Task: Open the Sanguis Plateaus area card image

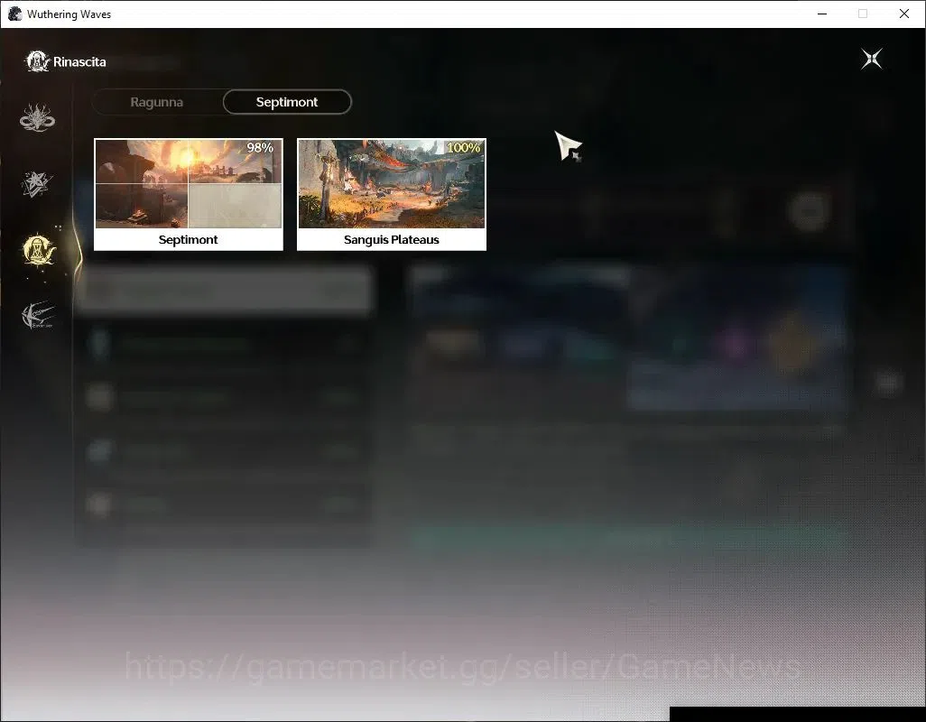Action: tap(392, 183)
